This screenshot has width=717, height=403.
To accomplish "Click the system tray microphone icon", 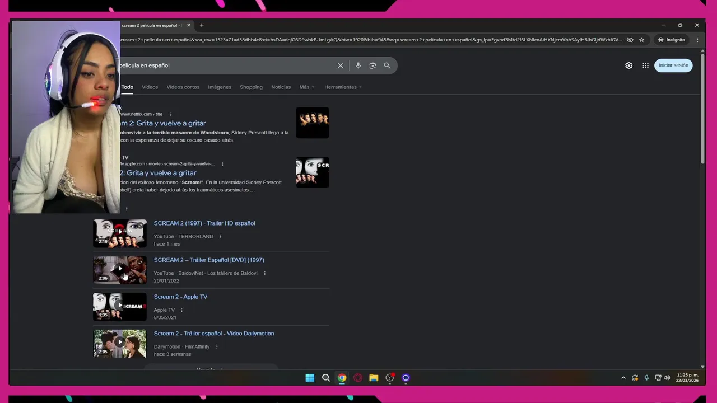I will coord(647,378).
